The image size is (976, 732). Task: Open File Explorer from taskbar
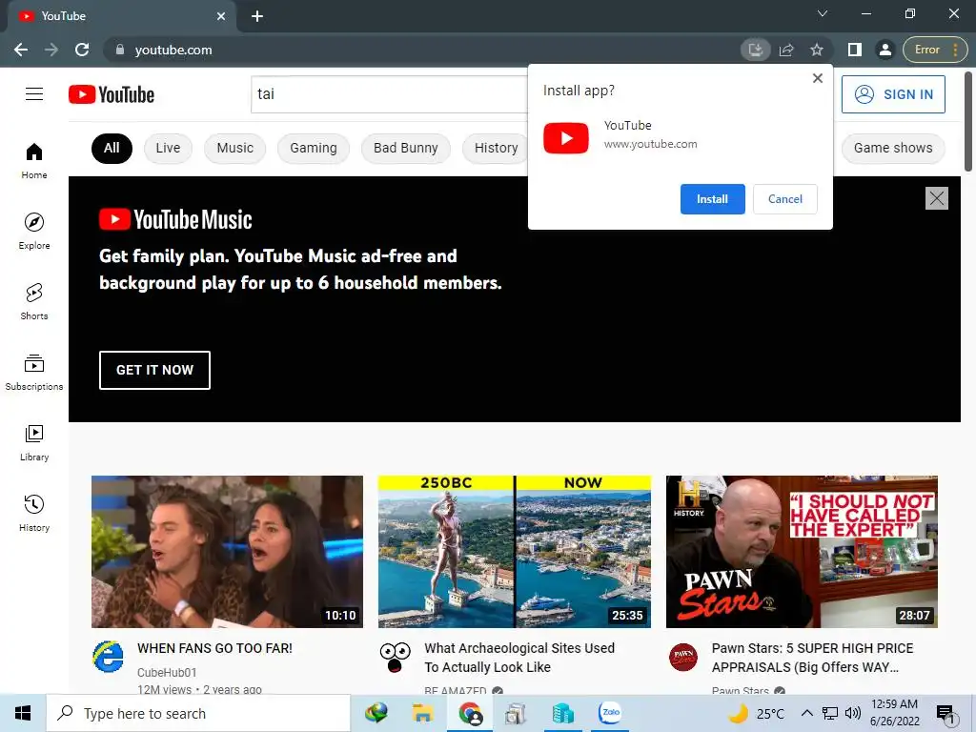pos(422,713)
